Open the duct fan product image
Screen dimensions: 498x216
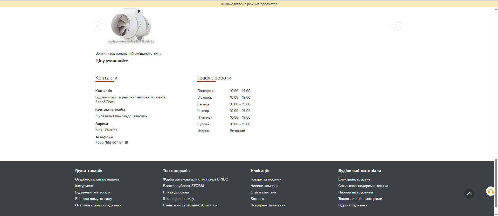pyautogui.click(x=131, y=25)
